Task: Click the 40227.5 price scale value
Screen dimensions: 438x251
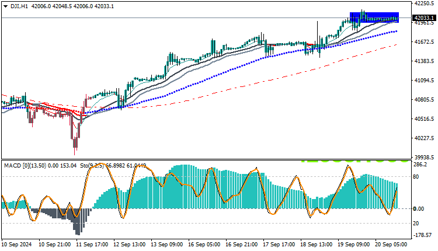Action: point(424,138)
